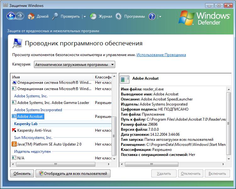Click the Kaspersky Anti-Virus red K icon
Screen dimensions: 236x189
point(14,130)
